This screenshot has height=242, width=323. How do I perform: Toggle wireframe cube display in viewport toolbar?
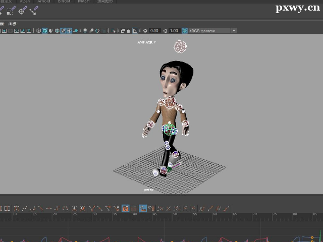tap(39, 31)
